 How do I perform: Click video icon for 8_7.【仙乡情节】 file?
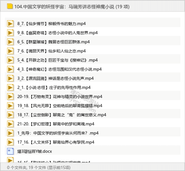[10, 24]
